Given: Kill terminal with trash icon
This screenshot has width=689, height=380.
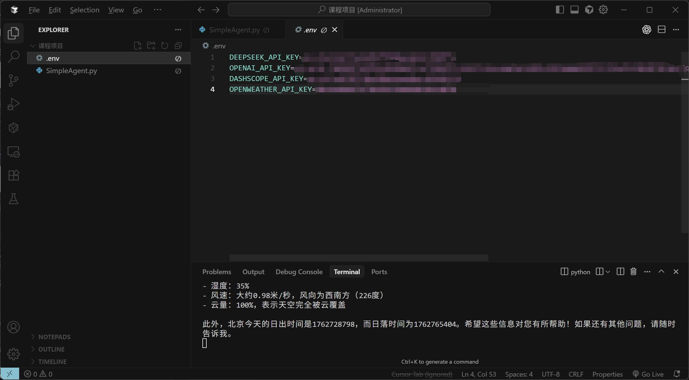Looking at the screenshot, I should 633,272.
